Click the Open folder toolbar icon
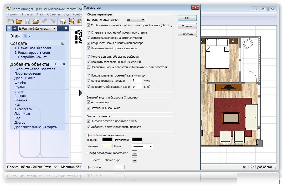 tap(19, 21)
